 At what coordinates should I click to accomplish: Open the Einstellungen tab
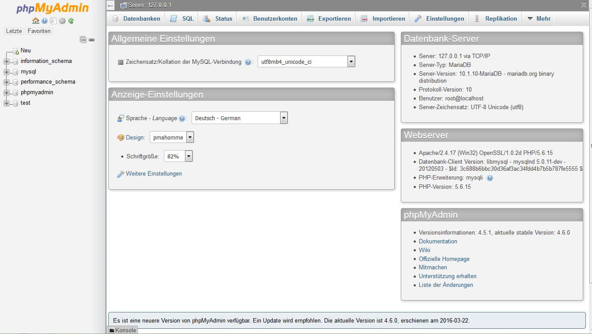click(x=439, y=18)
